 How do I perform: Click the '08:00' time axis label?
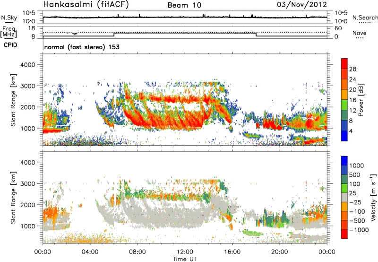point(137,252)
